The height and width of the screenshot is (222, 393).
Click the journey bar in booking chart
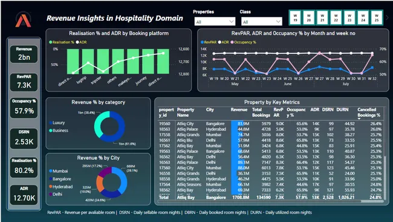[148, 62]
